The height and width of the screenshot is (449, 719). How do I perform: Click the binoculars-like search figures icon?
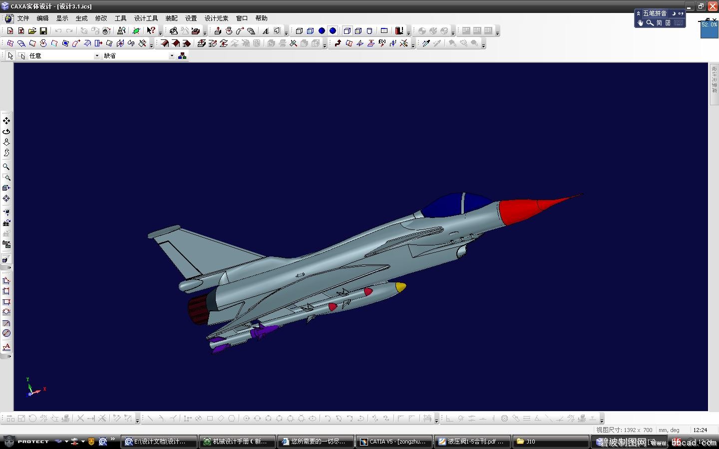[121, 31]
